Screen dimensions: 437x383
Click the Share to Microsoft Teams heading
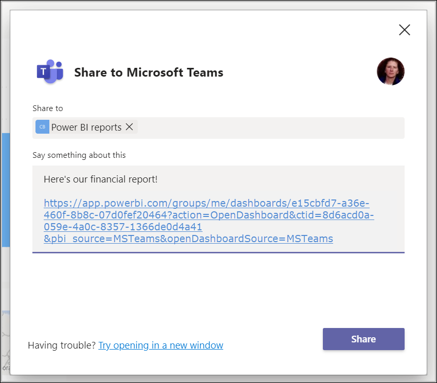149,72
